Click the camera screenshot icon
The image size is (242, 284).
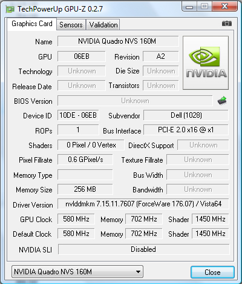coord(227,24)
